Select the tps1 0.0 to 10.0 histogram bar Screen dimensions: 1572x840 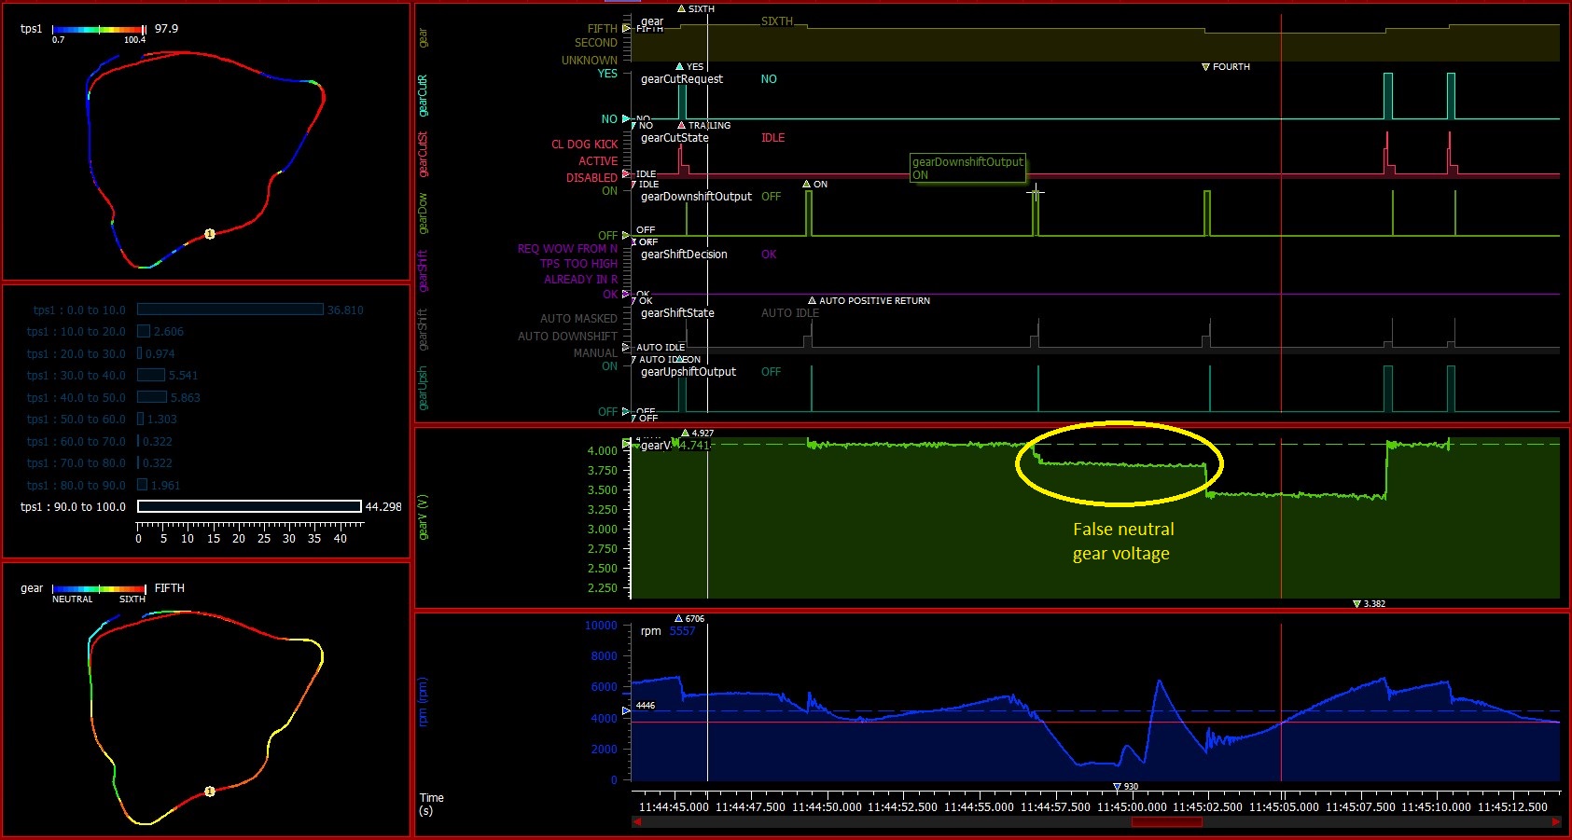click(230, 310)
